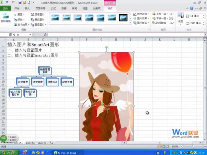
Task: Expand the picture styles gallery more arrow
Action: click(130, 23)
